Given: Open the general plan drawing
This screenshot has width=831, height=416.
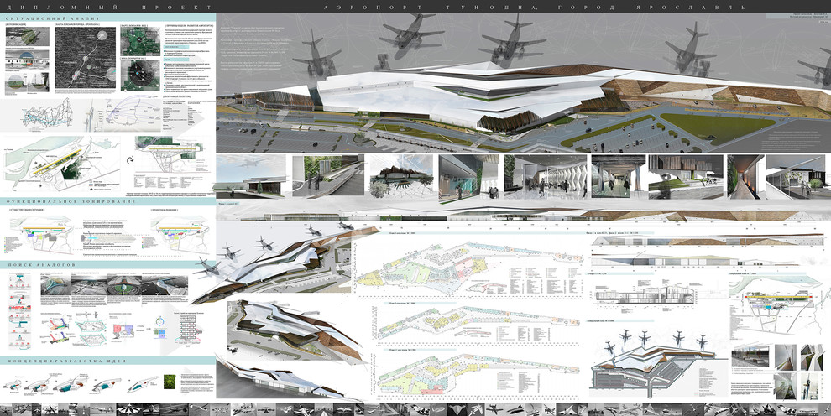Looking at the screenshot, I should tap(776, 307).
